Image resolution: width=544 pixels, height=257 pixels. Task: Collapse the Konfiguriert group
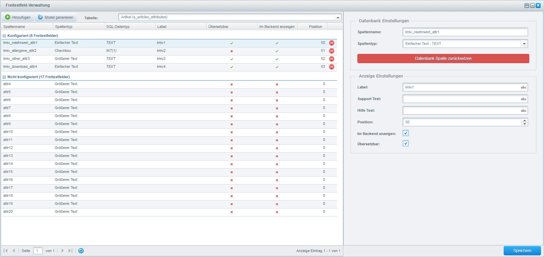point(4,36)
